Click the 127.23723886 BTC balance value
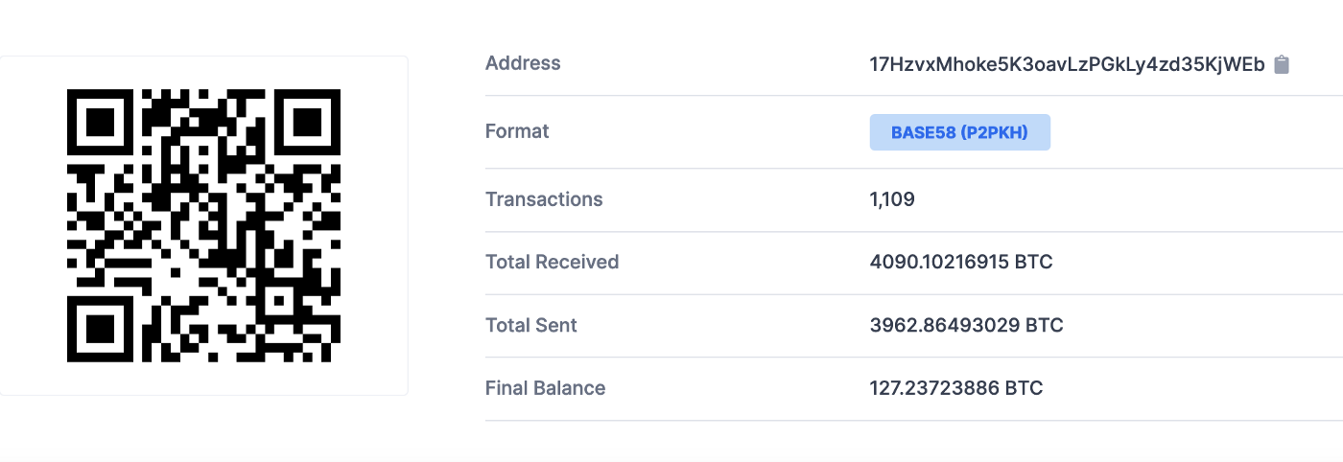Screen dimensions: 1343x462 coord(955,388)
